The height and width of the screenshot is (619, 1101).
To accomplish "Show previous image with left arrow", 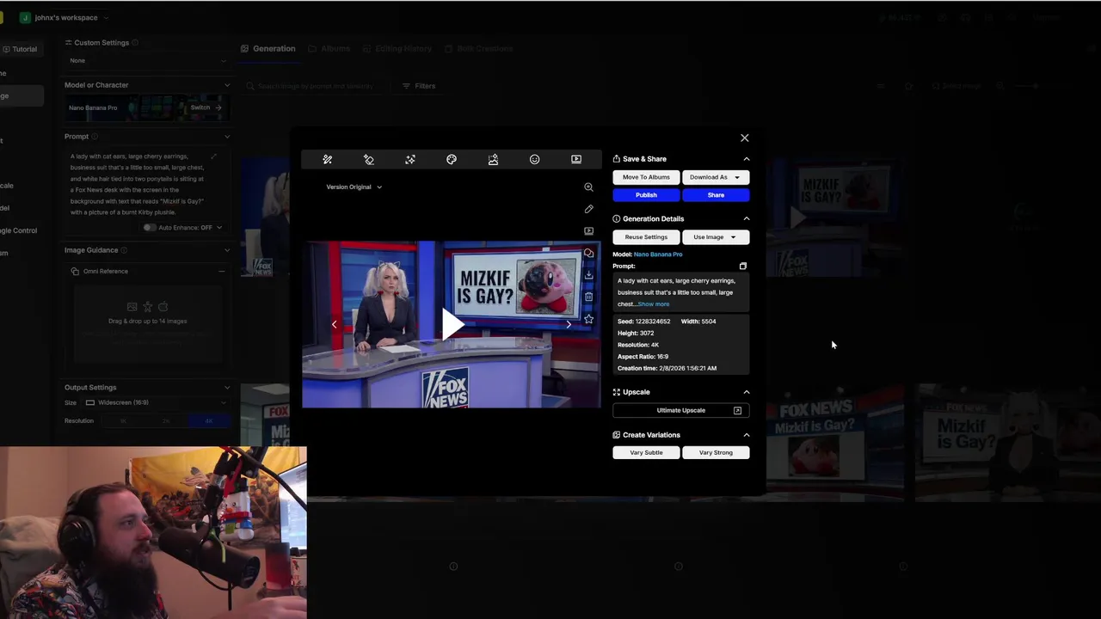I will [334, 324].
